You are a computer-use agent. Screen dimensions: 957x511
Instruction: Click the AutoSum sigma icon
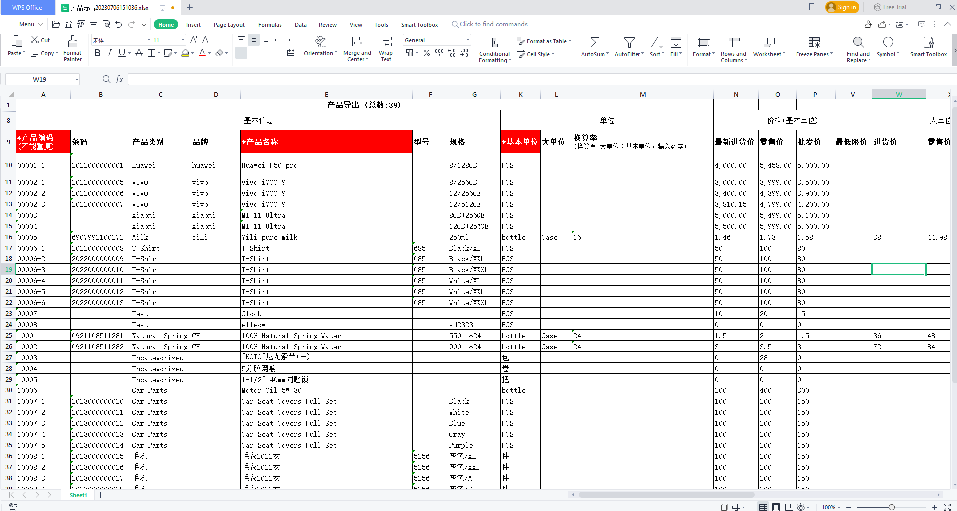(x=595, y=43)
